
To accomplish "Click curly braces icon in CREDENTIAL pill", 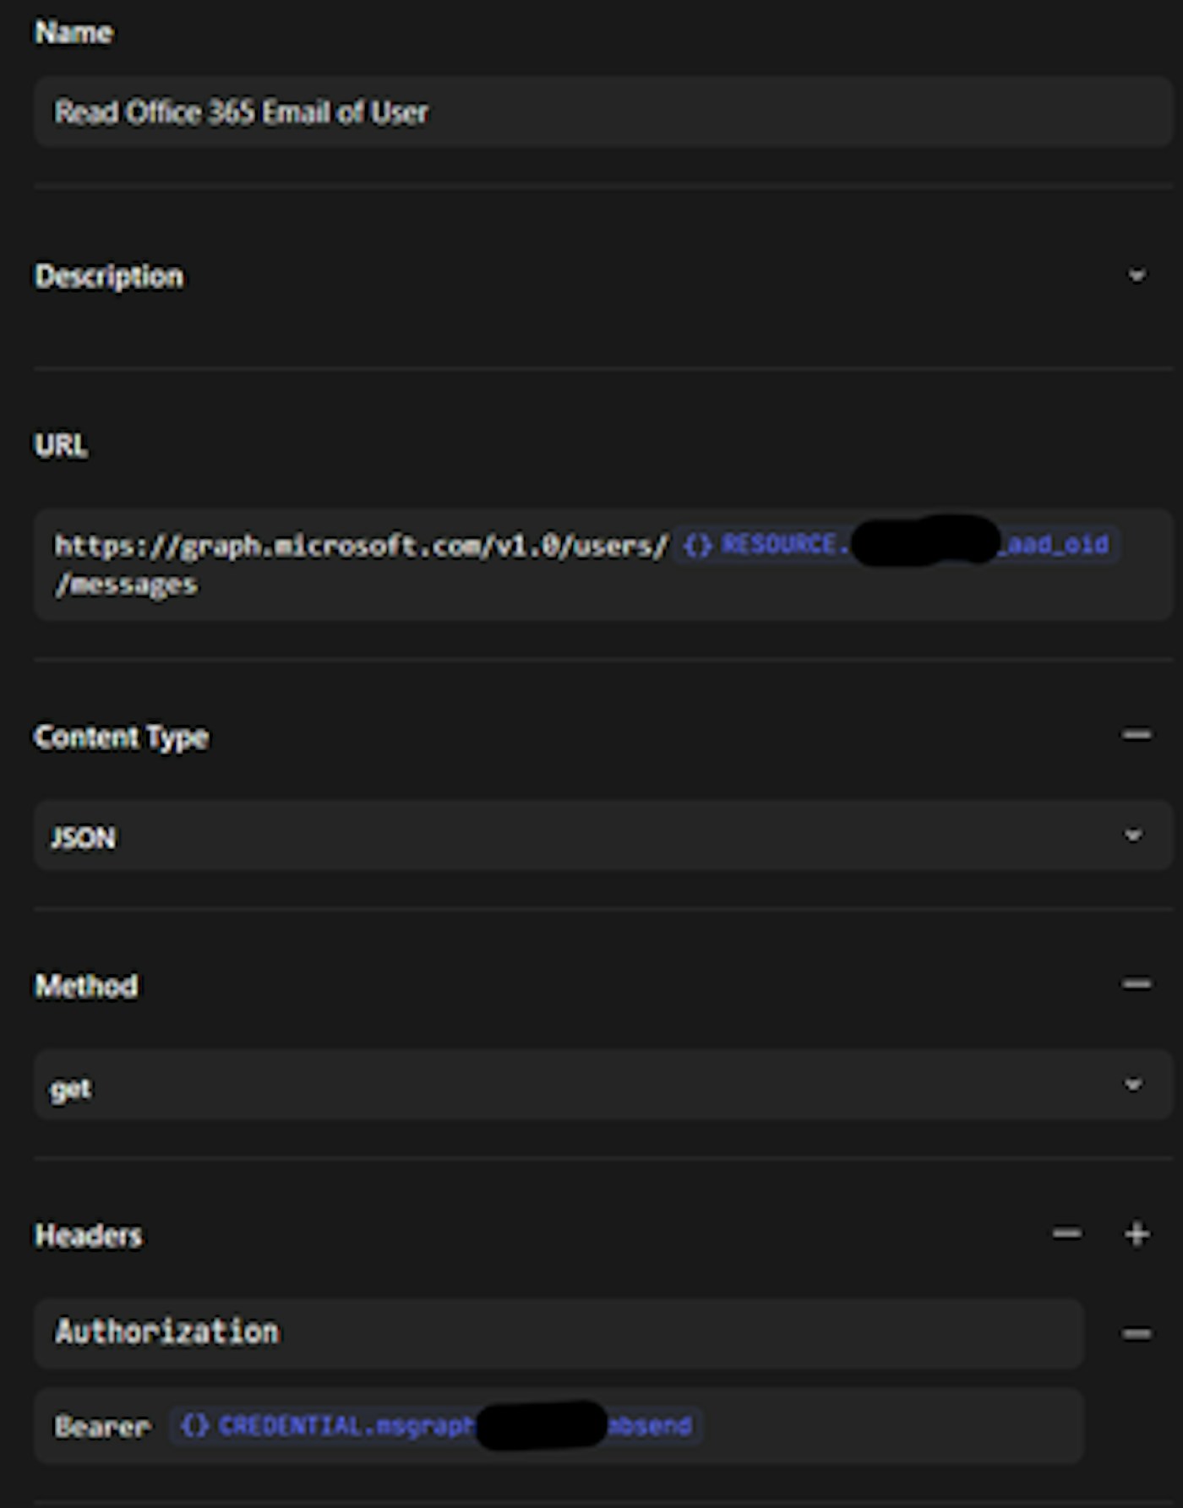I will point(194,1426).
